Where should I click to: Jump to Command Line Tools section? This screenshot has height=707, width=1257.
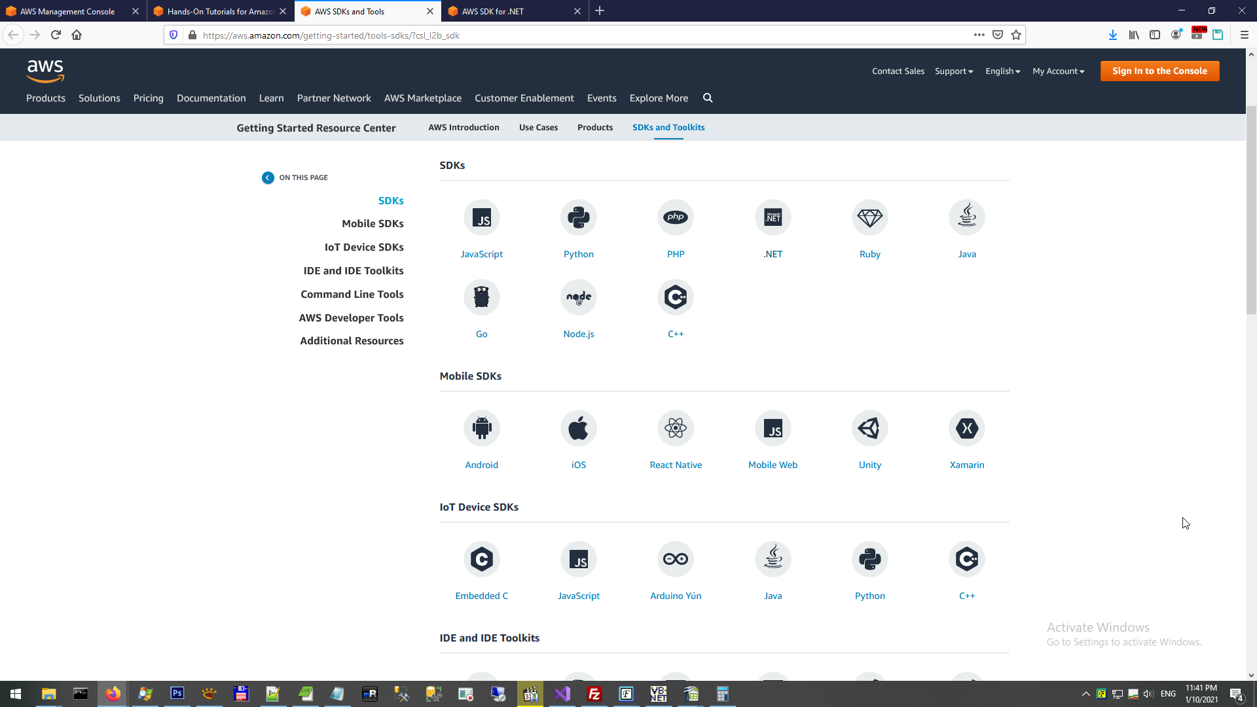click(x=352, y=294)
